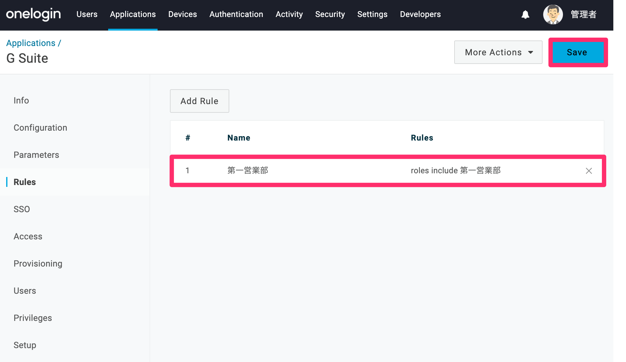626x362 pixels.
Task: Switch to the Access tab
Action: 28,236
